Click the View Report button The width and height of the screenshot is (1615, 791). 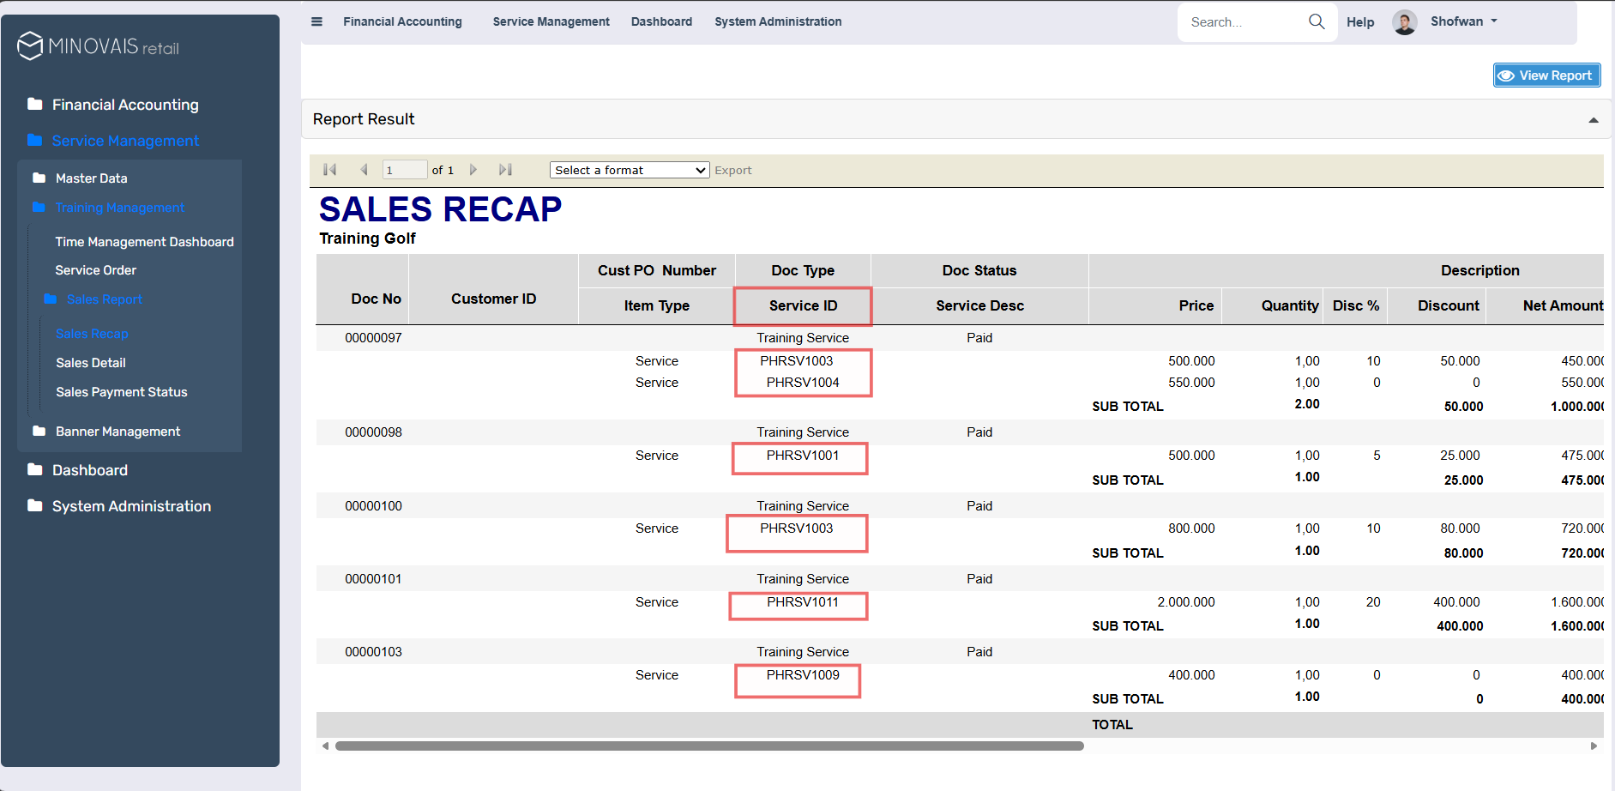[1546, 75]
